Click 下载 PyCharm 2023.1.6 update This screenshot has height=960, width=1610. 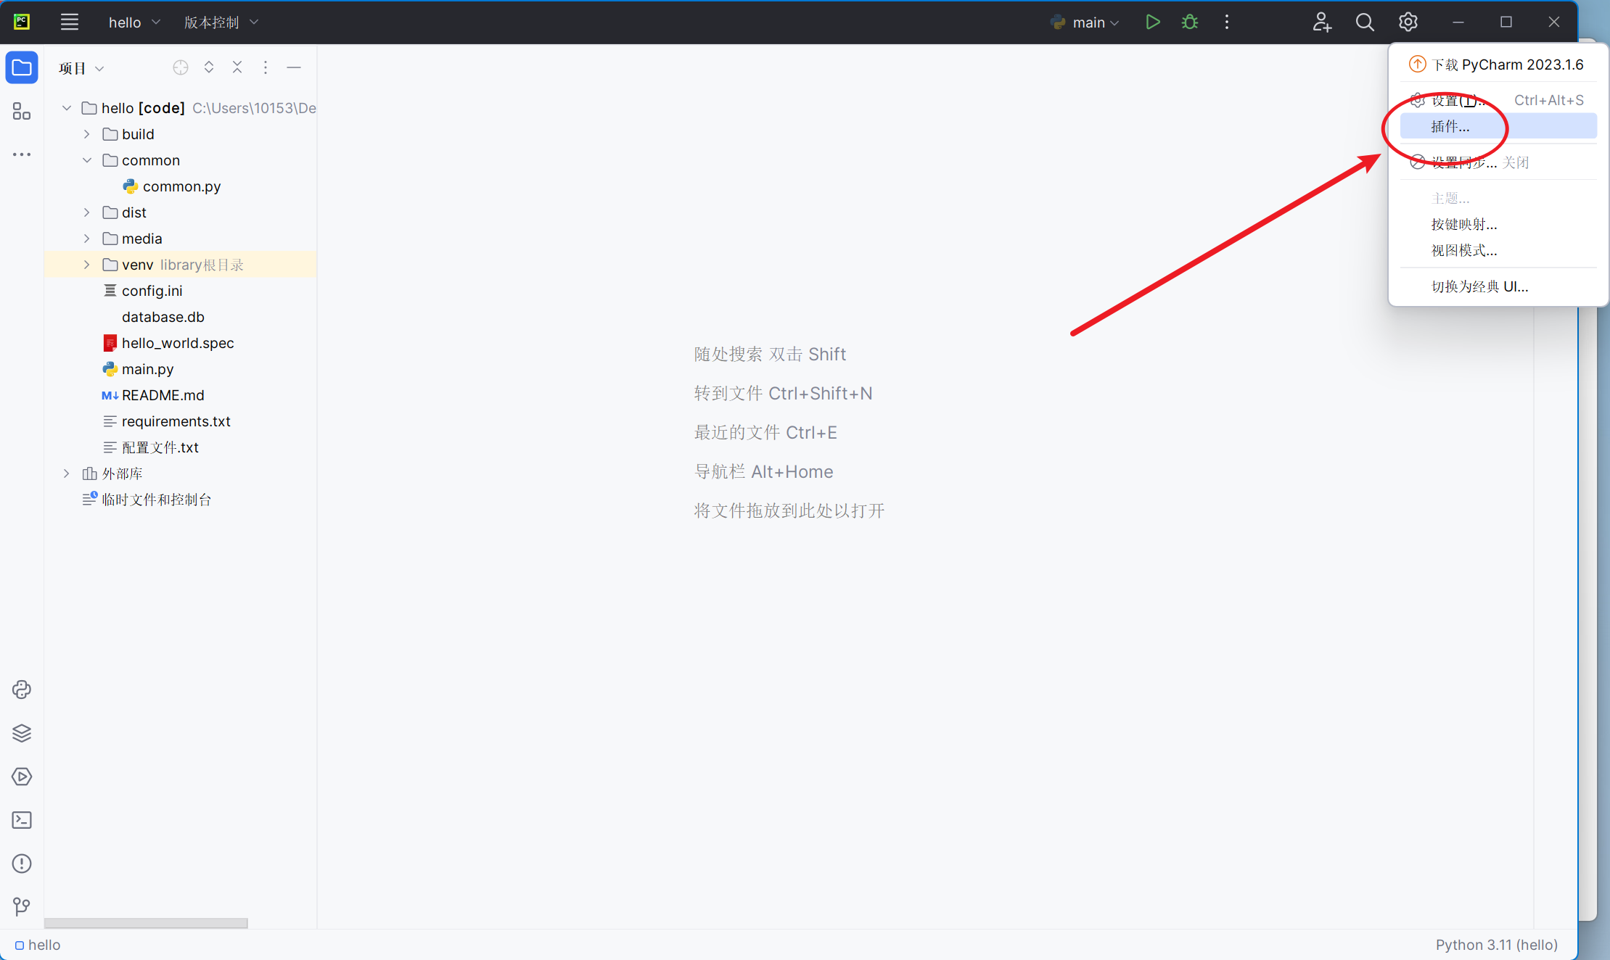1507,65
